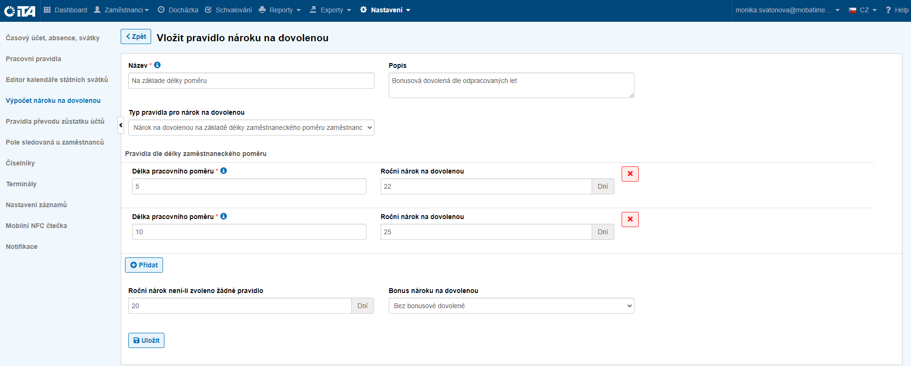Screen dimensions: 911x366
Task: Click the info icon next to Název
Action: coord(157,65)
